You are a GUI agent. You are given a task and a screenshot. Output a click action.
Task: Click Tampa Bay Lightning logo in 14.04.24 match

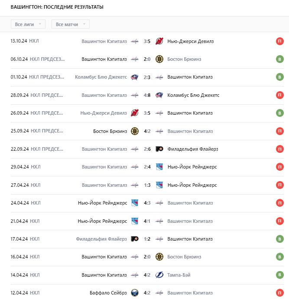(x=159, y=275)
